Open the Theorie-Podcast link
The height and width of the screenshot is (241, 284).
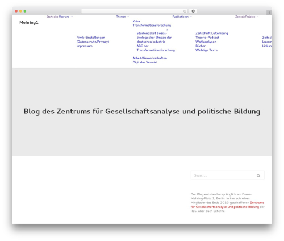(x=207, y=38)
